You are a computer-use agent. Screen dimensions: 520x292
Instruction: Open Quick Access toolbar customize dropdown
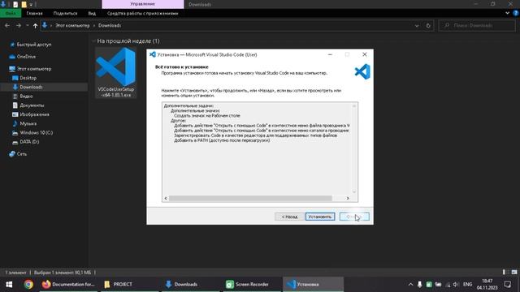click(x=31, y=4)
